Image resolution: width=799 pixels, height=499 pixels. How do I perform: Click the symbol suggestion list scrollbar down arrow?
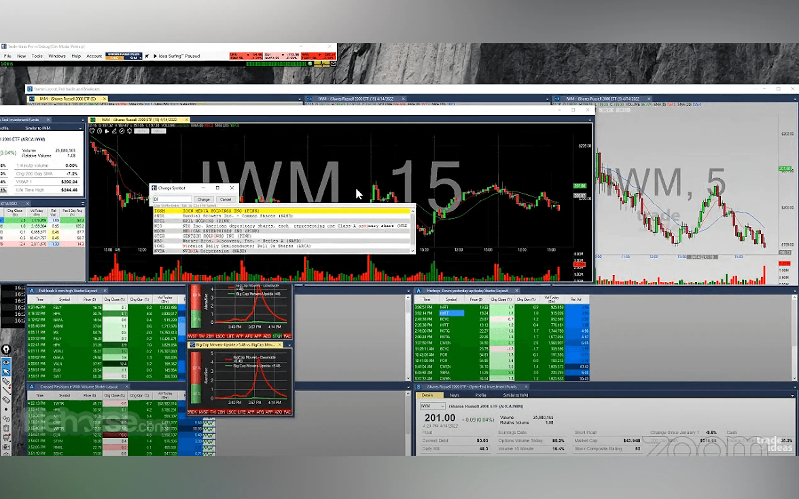tap(412, 251)
